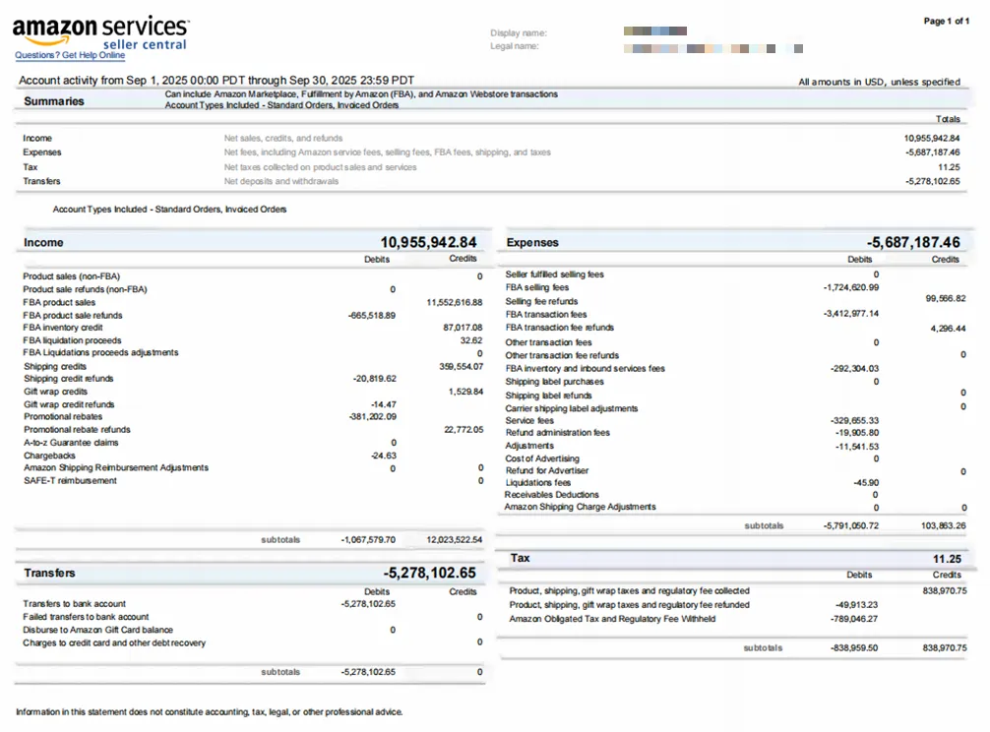
Task: Select the FBA transaction fees row label
Action: pos(545,314)
